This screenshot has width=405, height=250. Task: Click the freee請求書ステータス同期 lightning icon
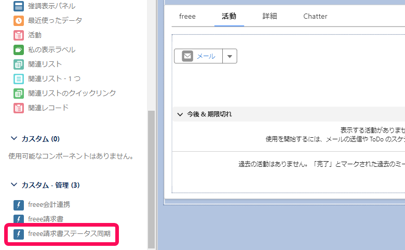(19, 234)
